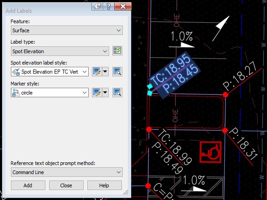Select the red marker at P: 18.27
The width and height of the screenshot is (267, 200).
pos(226,95)
